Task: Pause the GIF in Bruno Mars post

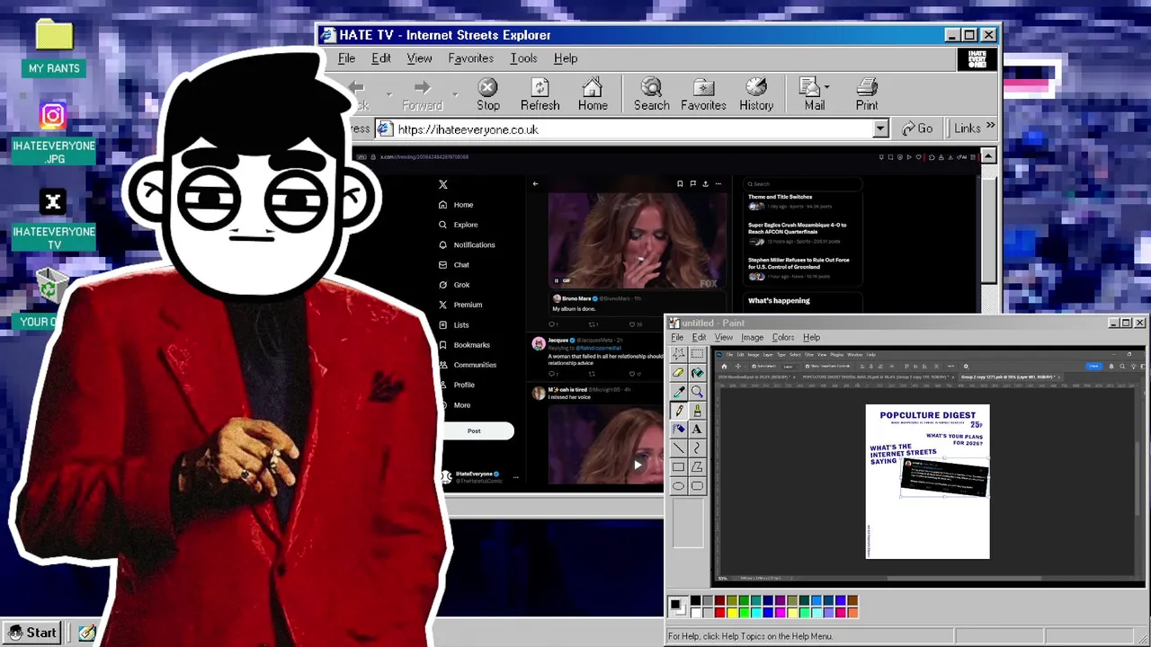Action: click(556, 281)
